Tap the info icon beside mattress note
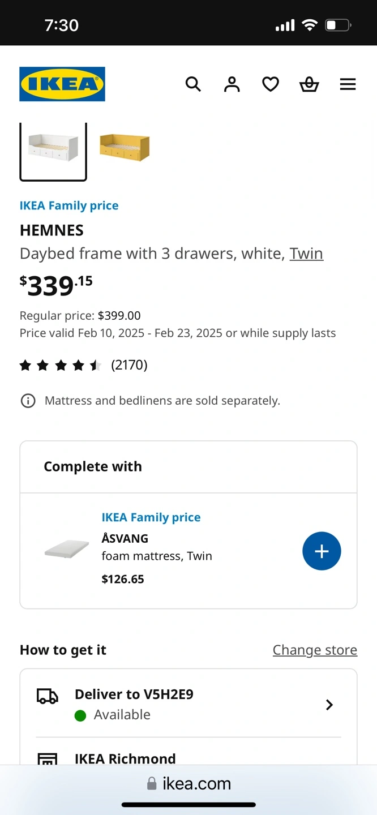This screenshot has width=377, height=815. (x=28, y=401)
